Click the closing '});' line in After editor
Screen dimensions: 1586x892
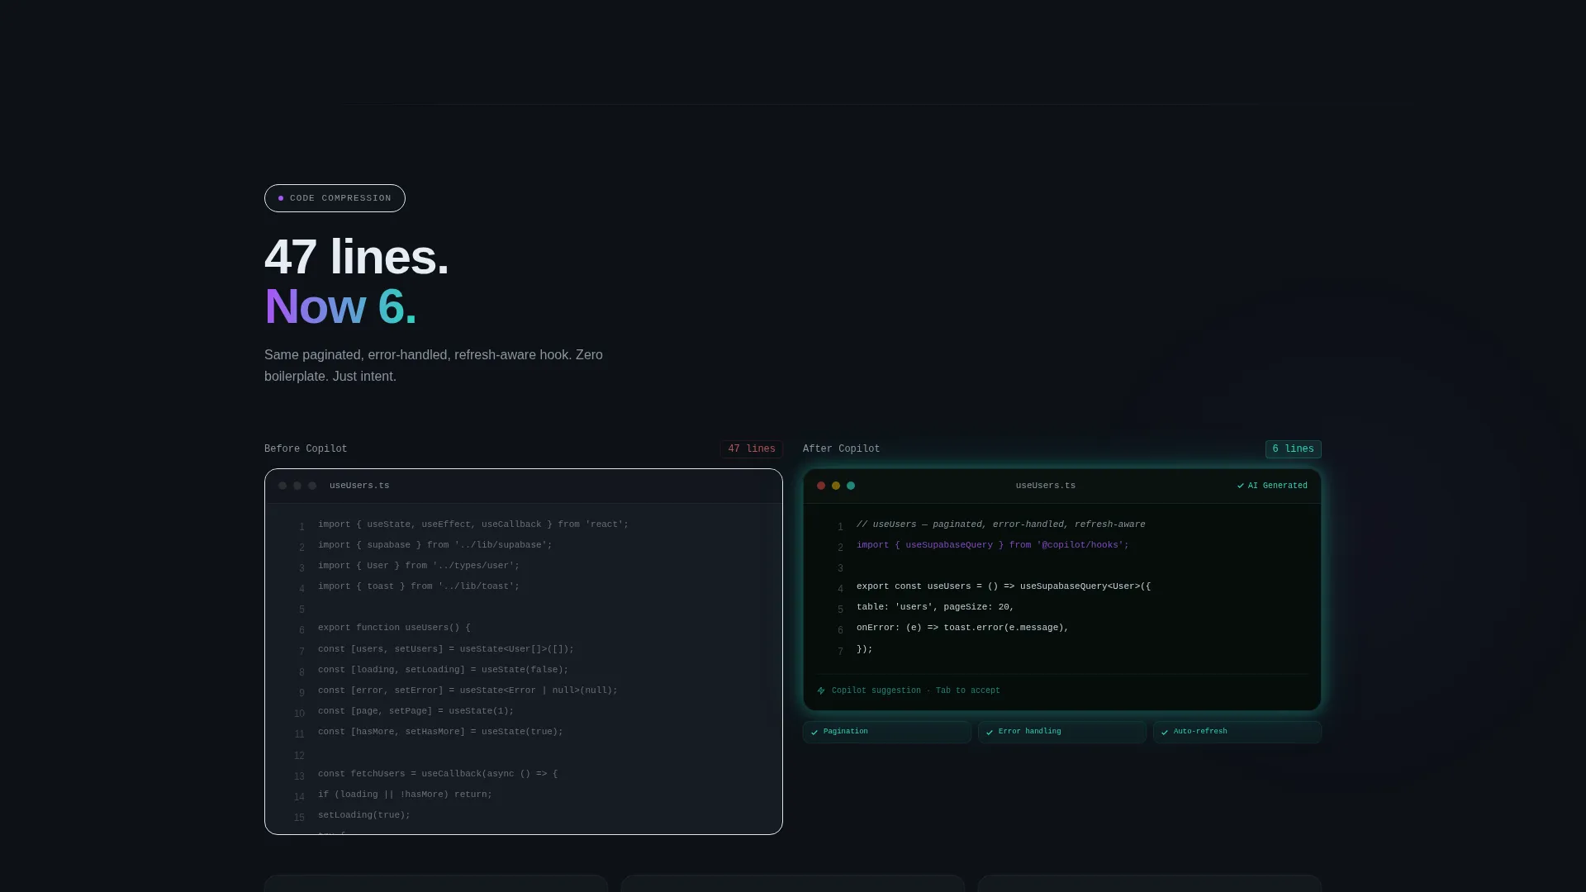click(x=864, y=649)
